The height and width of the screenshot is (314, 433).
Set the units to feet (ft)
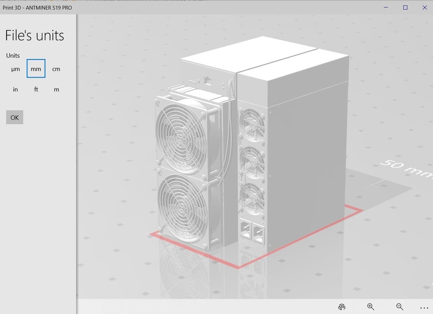click(x=36, y=89)
